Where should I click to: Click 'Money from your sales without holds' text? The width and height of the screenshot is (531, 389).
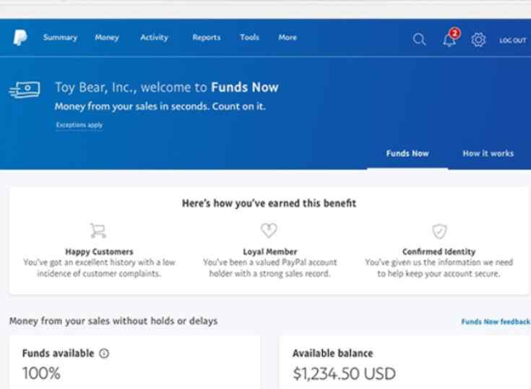coord(113,321)
